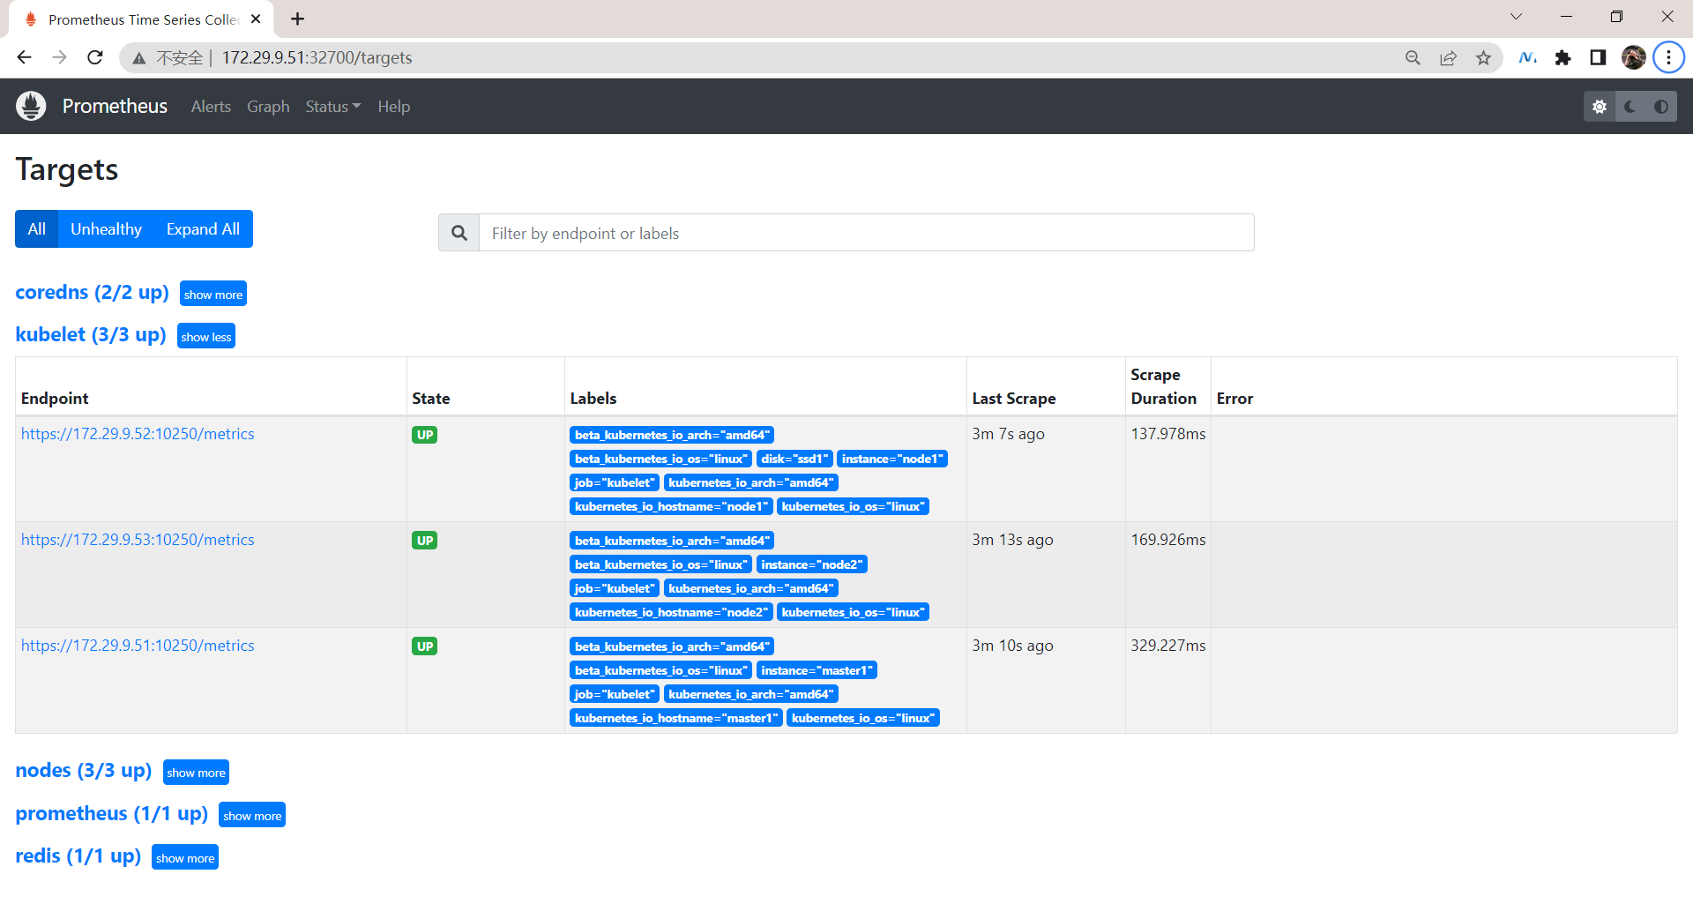Expand prometheus targets with show more
This screenshot has width=1693, height=904.
coord(252,815)
